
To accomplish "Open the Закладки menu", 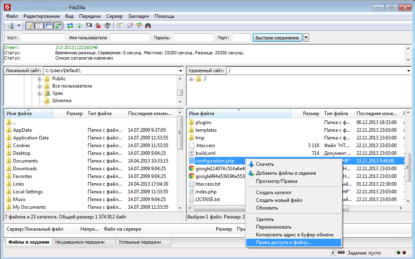I will pyautogui.click(x=138, y=16).
